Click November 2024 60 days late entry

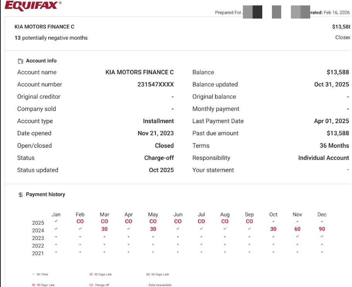[x=297, y=229]
